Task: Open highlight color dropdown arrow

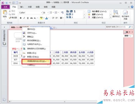Action: click(x=44, y=18)
